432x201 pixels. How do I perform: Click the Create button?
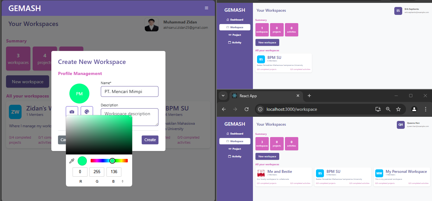tap(150, 140)
